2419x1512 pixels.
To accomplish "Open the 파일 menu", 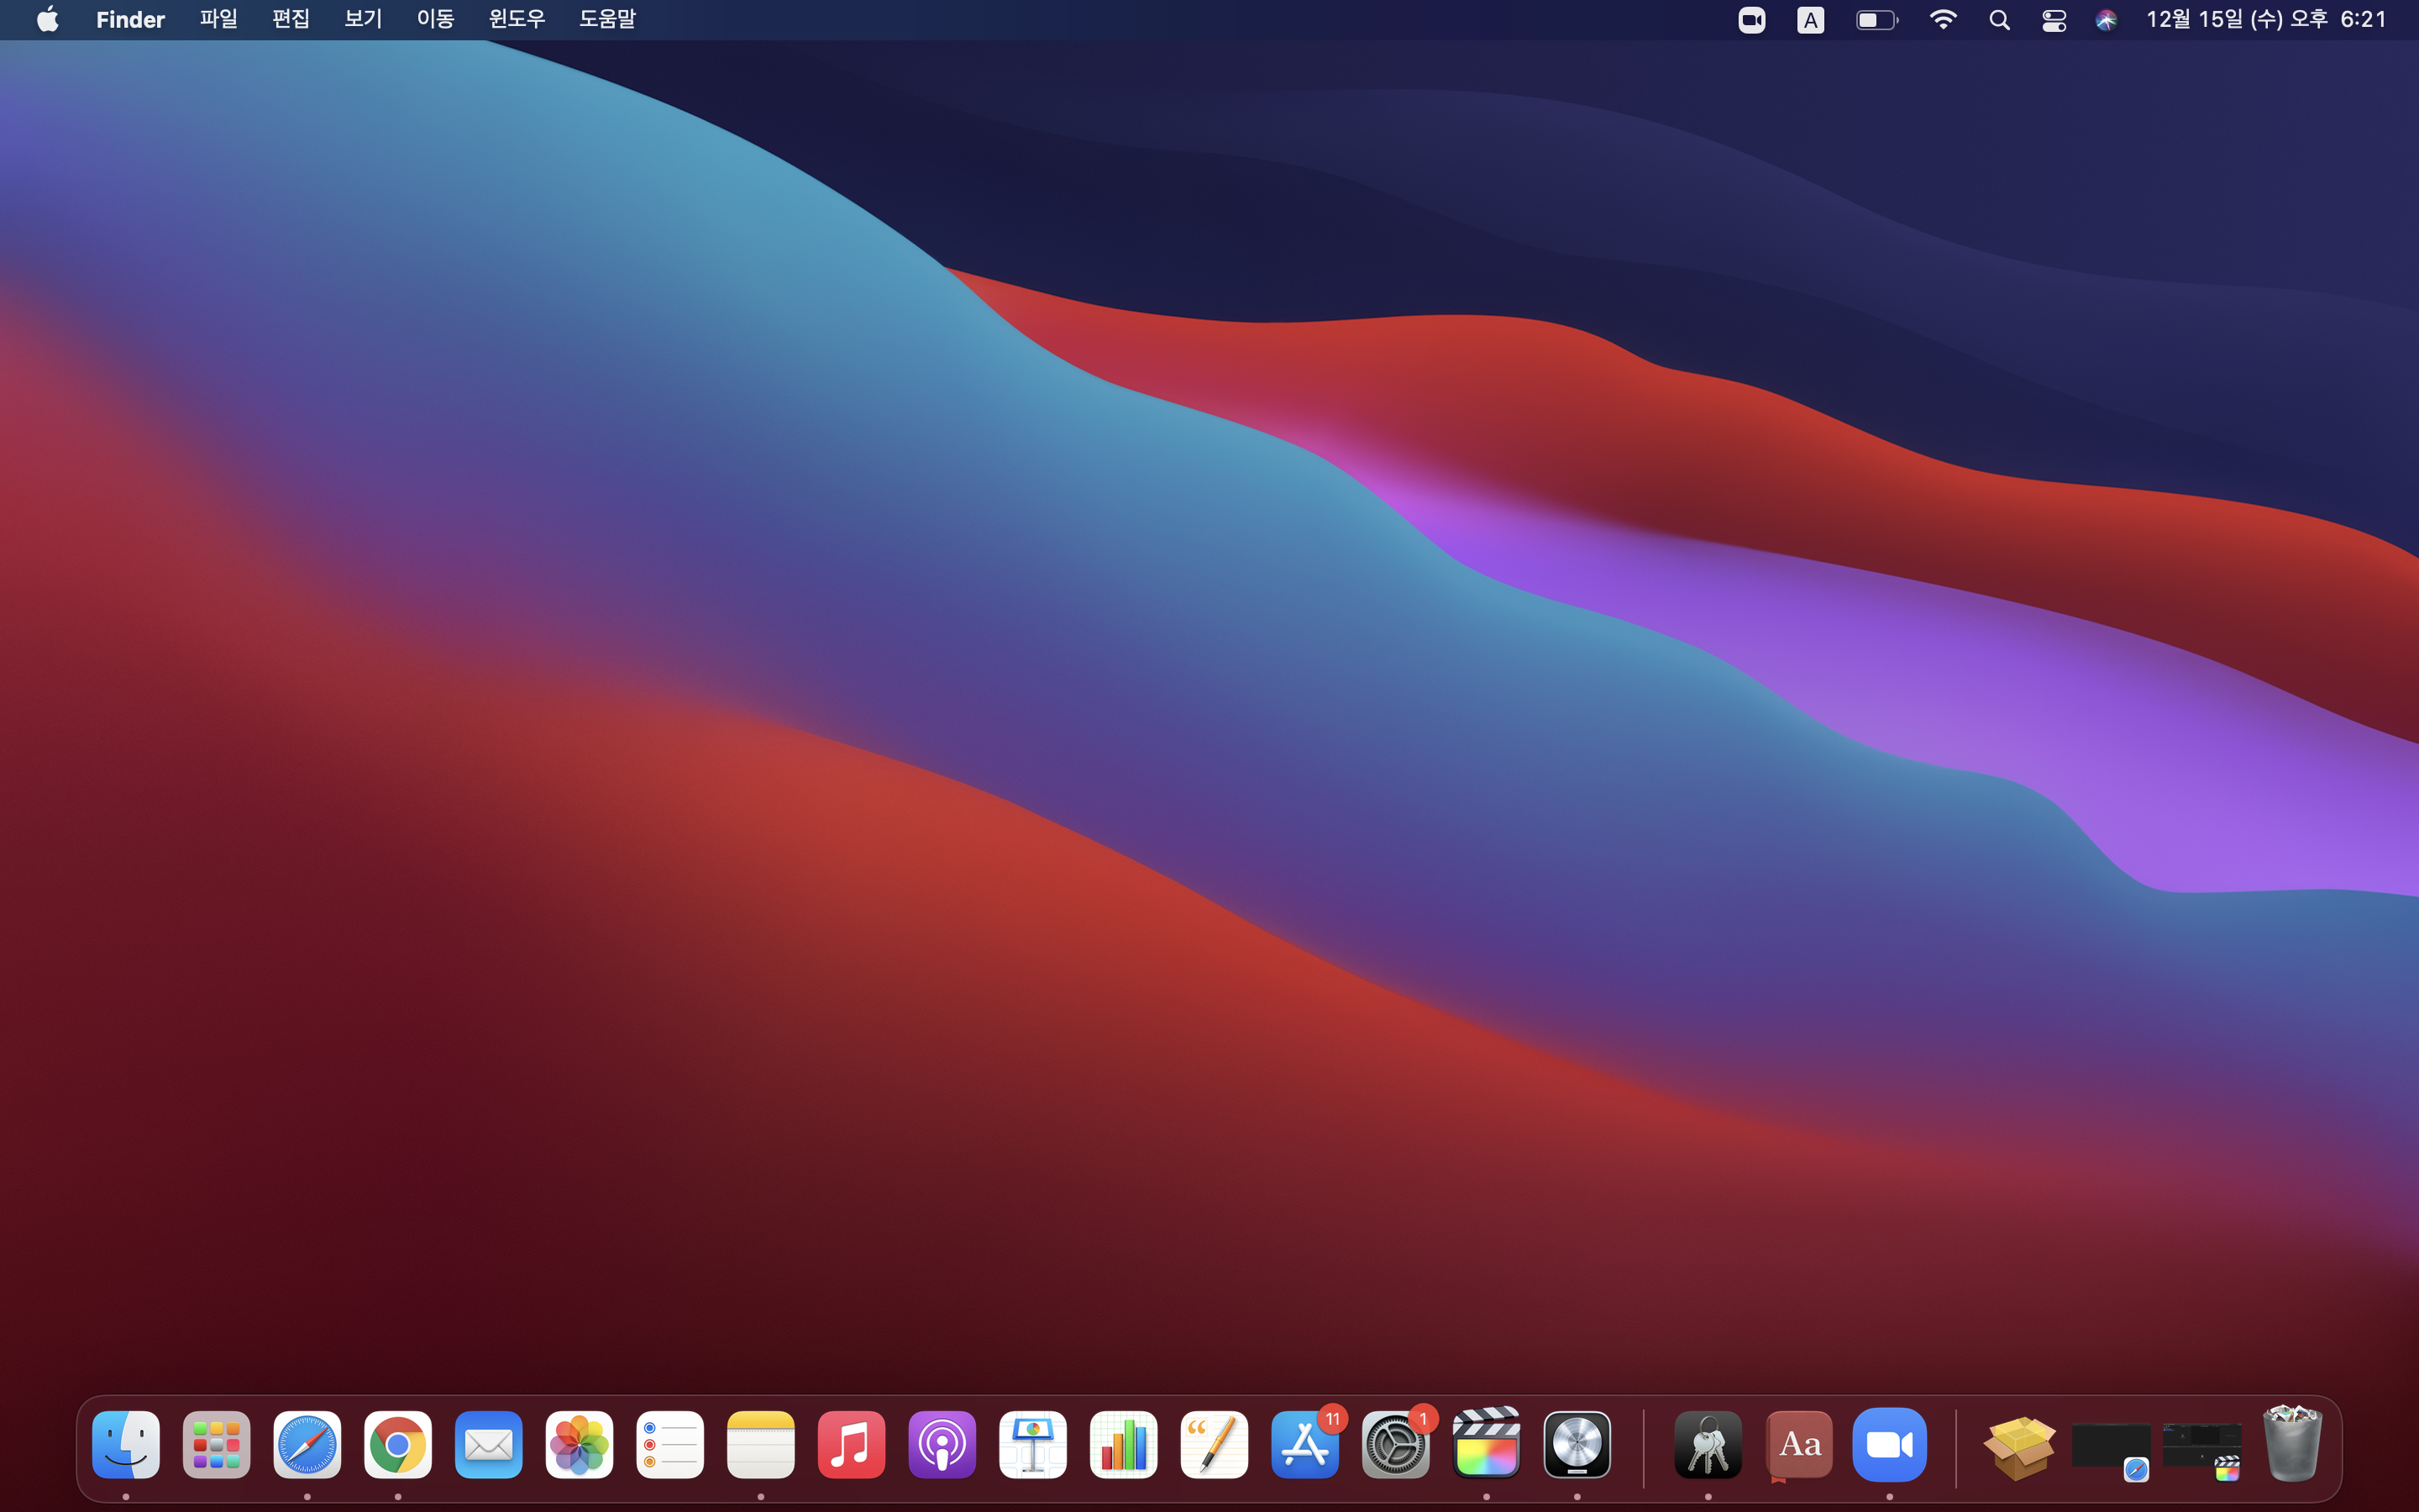I will pyautogui.click(x=218, y=20).
